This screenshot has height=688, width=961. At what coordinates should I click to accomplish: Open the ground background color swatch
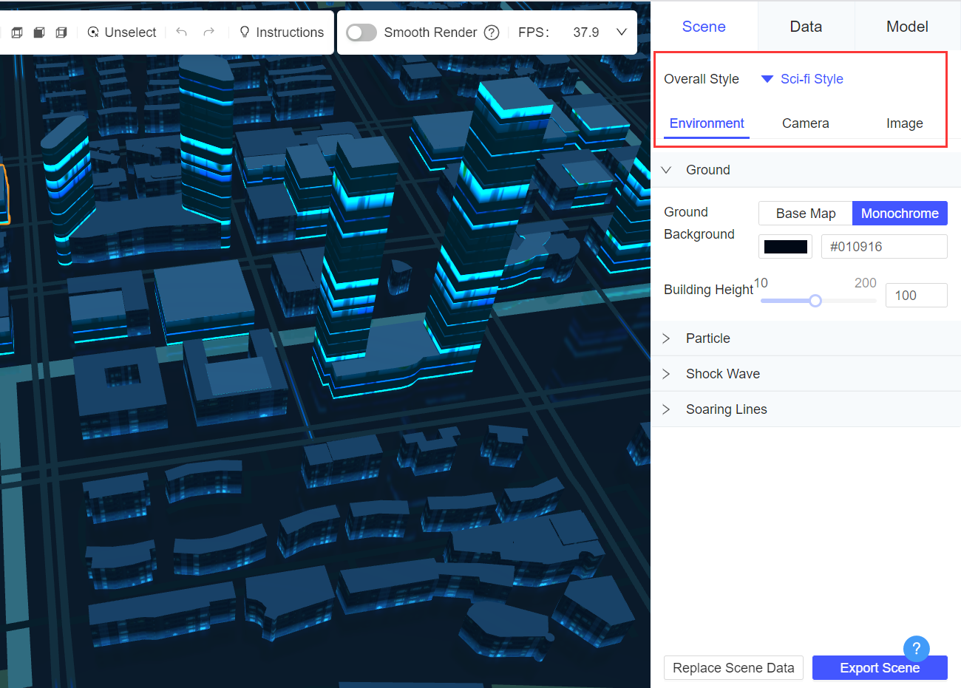tap(785, 246)
